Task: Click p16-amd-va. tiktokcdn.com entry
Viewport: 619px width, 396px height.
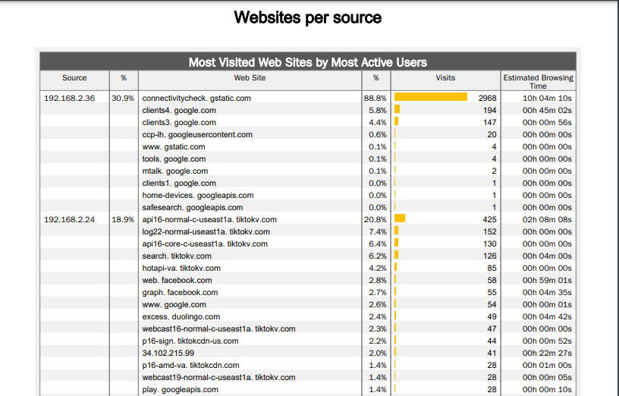Action: click(190, 365)
